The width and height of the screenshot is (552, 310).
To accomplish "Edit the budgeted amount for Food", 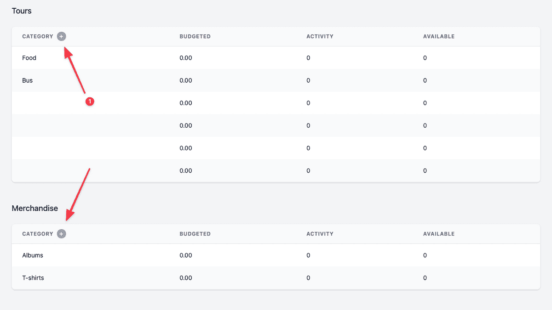I will (186, 58).
